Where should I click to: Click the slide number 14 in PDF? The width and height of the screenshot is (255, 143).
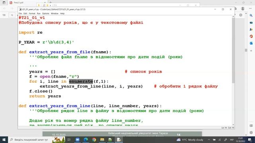click(178, 135)
